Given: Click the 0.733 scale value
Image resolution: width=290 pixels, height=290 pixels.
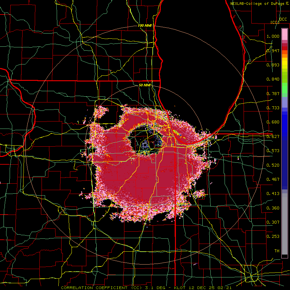Looking at the screenshot, I should coord(273,108).
